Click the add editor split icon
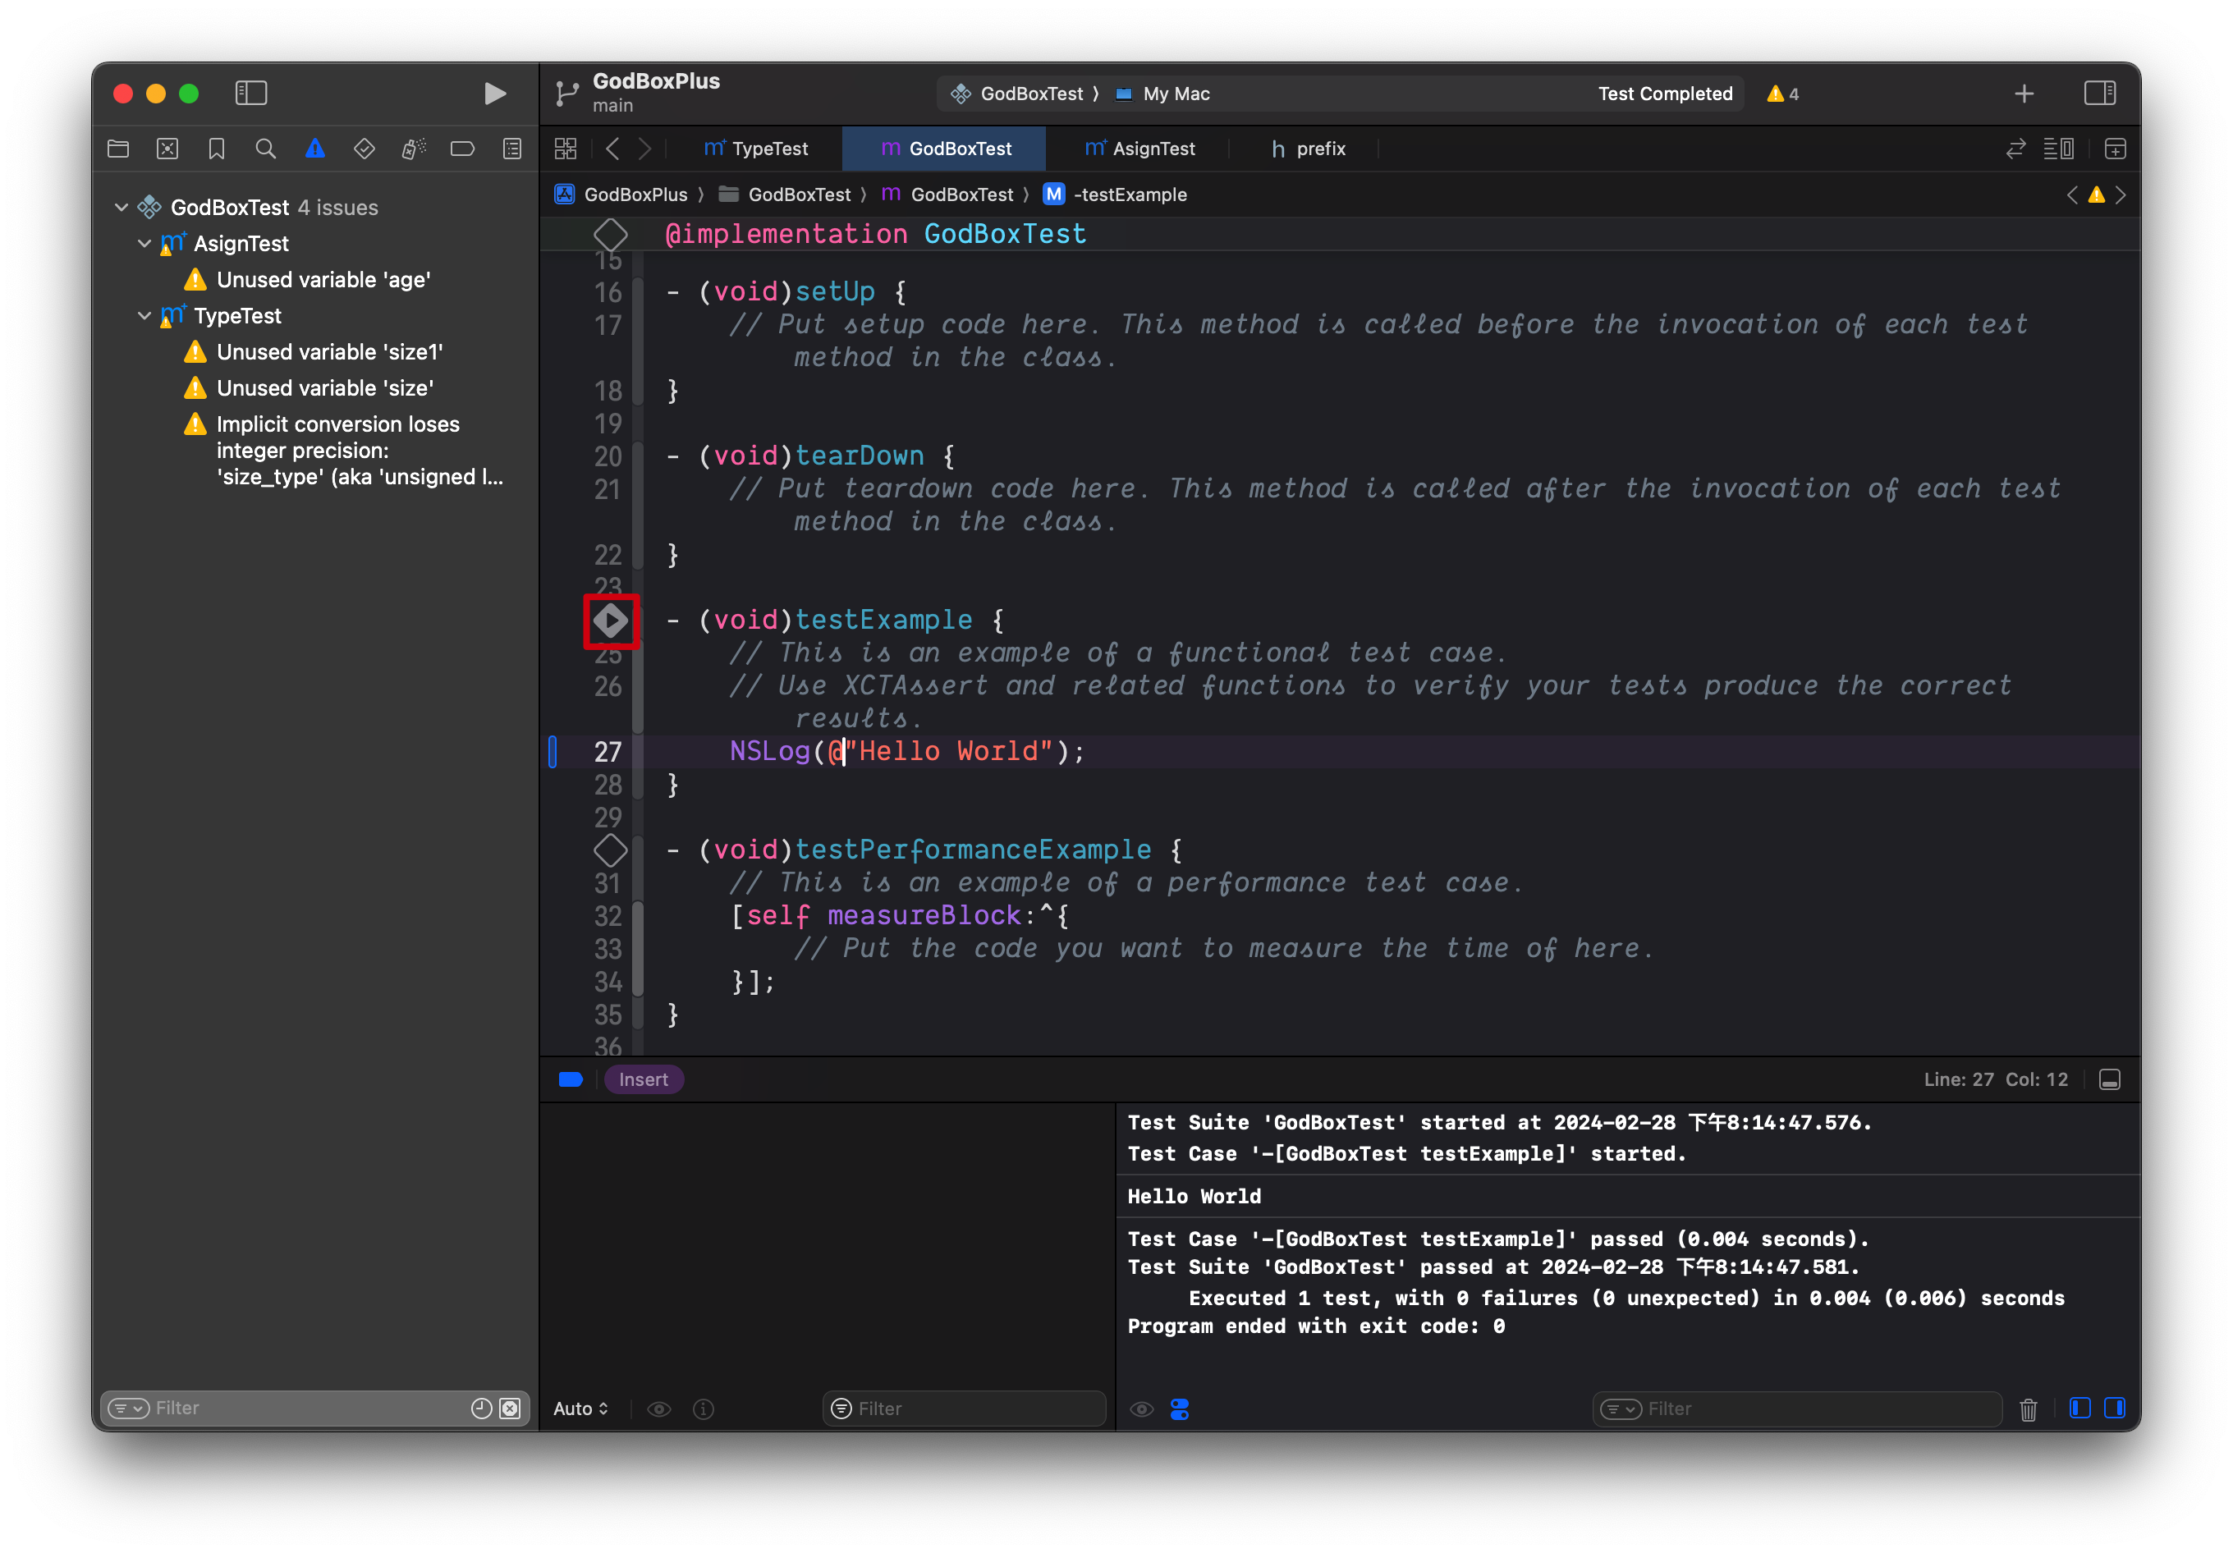 (x=2116, y=149)
